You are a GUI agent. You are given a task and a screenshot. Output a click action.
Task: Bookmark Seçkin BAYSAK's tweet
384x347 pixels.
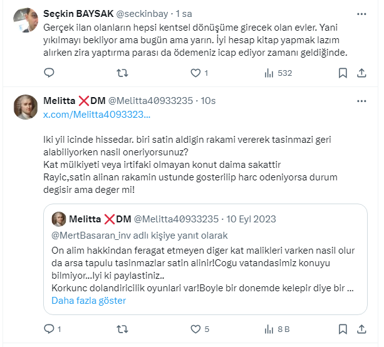tap(343, 73)
